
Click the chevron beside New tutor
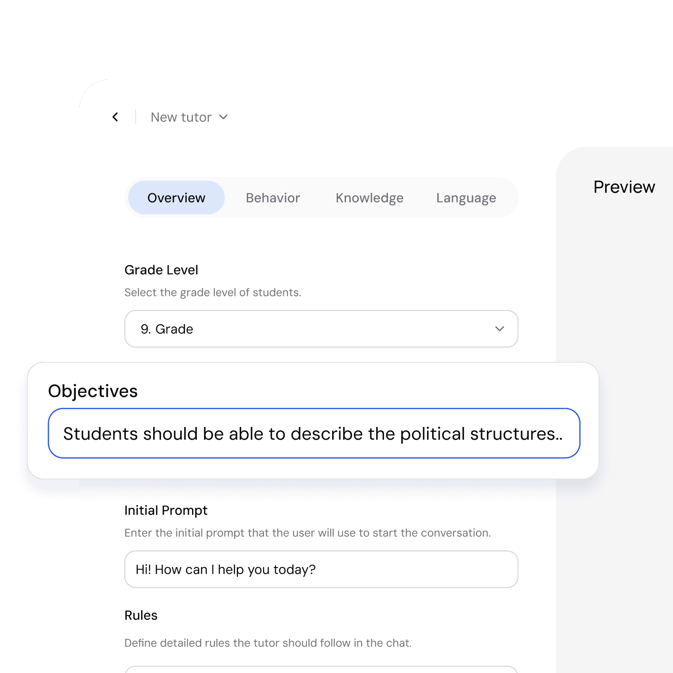[x=223, y=117]
